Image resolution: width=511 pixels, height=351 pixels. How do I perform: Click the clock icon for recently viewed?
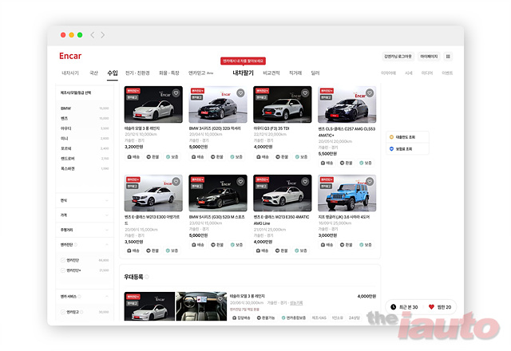[x=394, y=306]
